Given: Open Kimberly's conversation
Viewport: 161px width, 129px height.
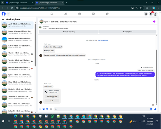Looking at the screenshot, I should click(x=17, y=90).
